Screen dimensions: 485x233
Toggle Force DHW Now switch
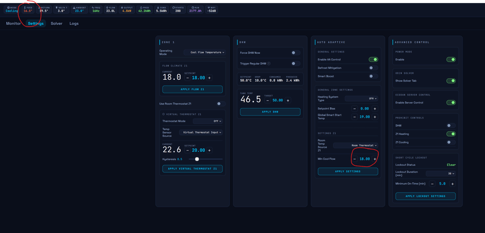pyautogui.click(x=295, y=53)
